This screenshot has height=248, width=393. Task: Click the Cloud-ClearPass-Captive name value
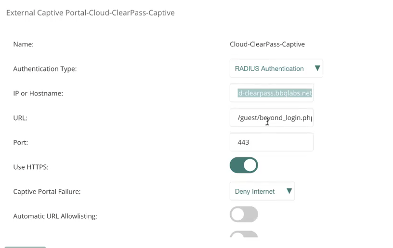[267, 44]
